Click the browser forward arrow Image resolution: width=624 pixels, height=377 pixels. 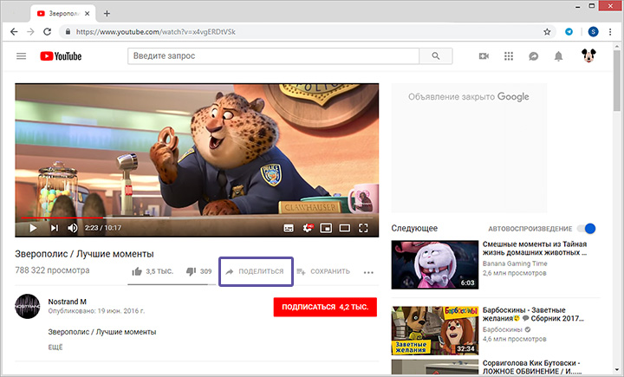(x=30, y=32)
